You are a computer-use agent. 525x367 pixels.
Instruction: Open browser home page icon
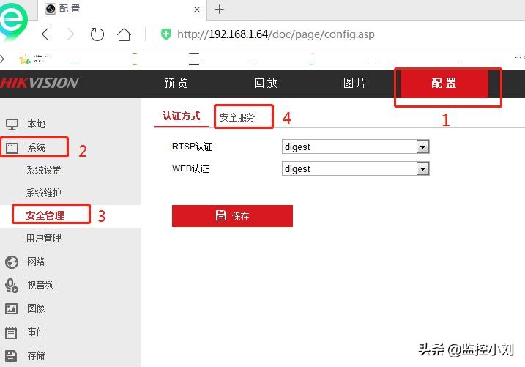coord(124,34)
